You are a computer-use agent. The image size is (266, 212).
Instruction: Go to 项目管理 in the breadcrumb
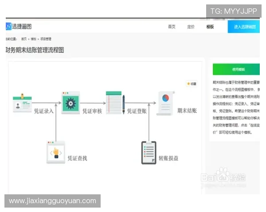(46, 39)
